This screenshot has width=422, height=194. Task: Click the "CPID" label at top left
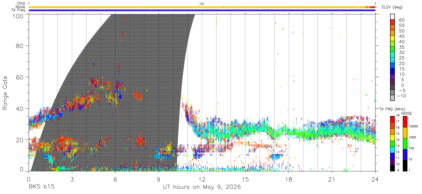click(x=21, y=4)
